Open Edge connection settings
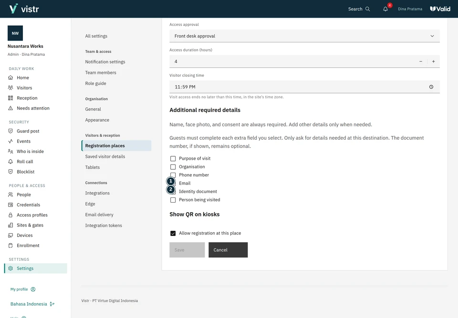 [x=90, y=204]
